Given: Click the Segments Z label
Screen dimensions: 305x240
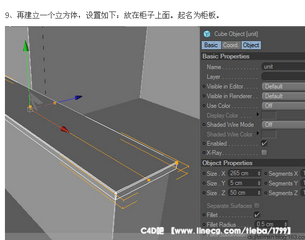Looking at the screenshot, I should (x=283, y=193).
